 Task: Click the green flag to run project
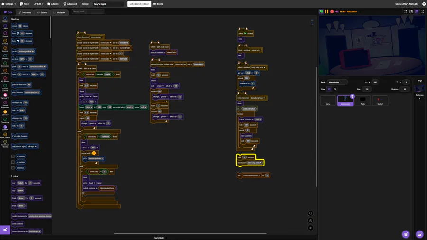[x=321, y=12]
